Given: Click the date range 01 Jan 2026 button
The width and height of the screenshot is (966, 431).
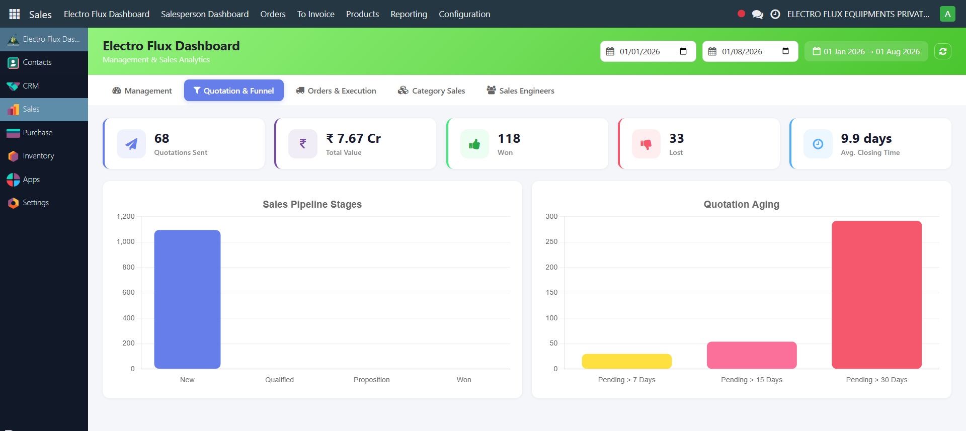Looking at the screenshot, I should click(x=866, y=51).
